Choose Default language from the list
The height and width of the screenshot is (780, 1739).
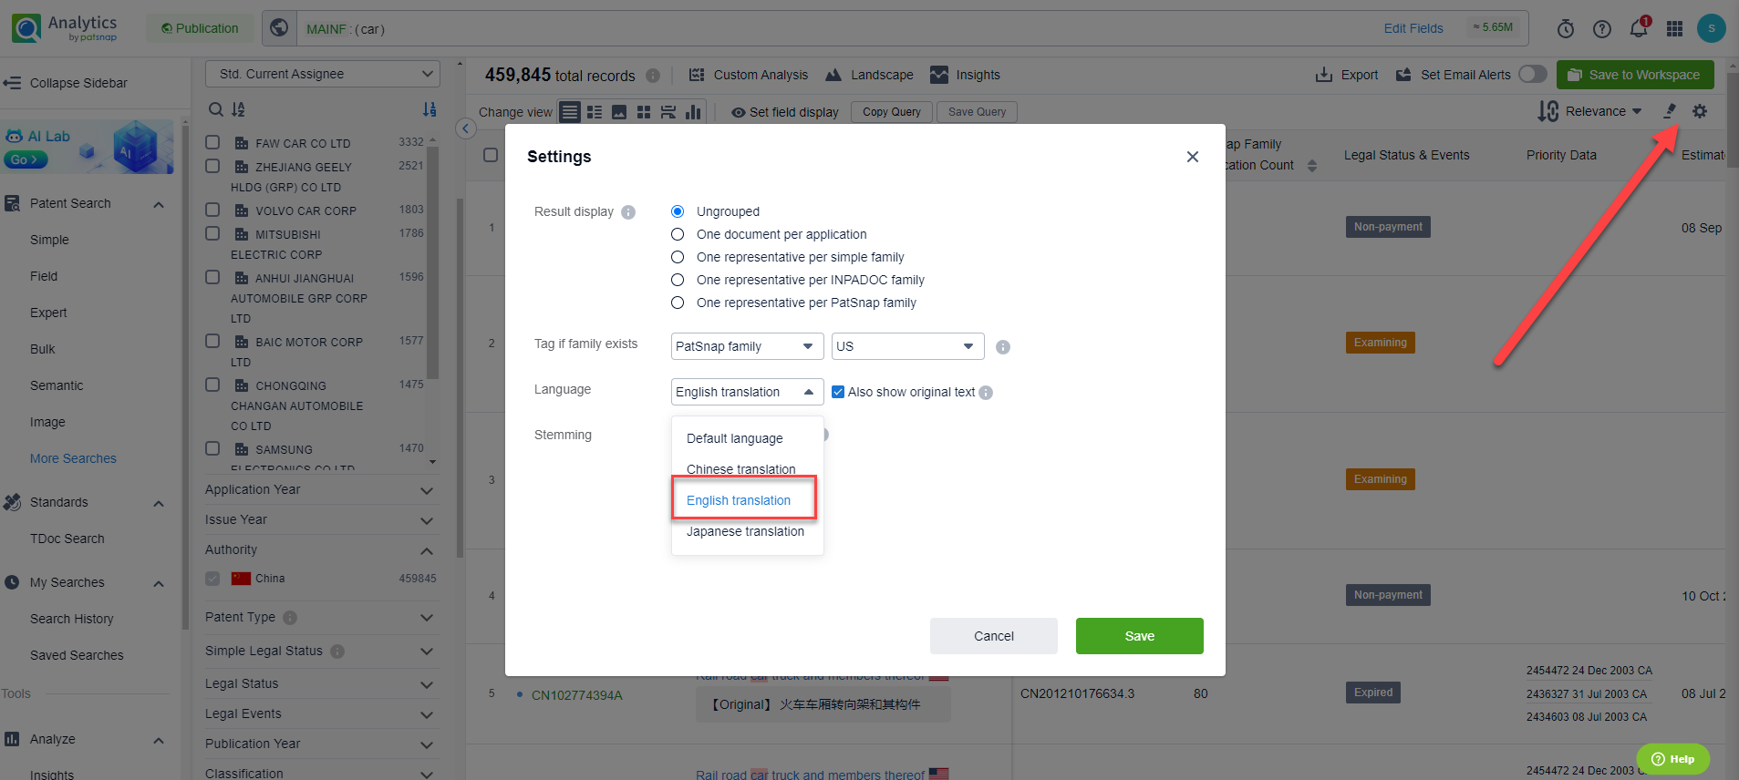point(734,438)
